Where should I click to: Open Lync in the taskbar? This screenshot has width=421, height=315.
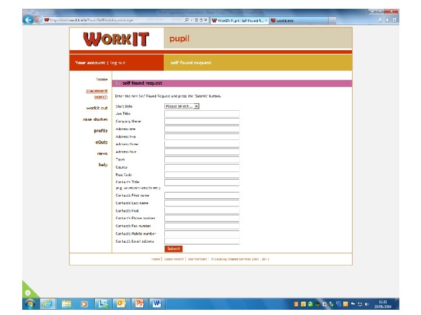click(103, 304)
